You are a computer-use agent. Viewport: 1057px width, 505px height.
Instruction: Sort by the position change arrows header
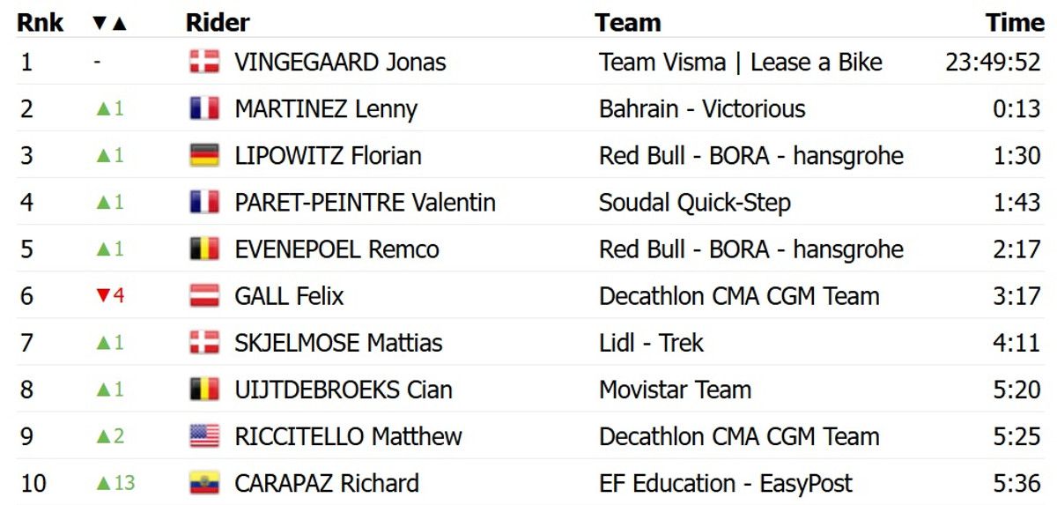point(110,23)
